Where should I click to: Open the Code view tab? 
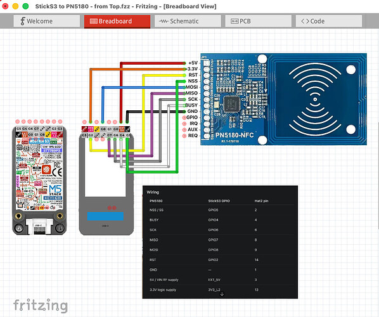point(329,22)
